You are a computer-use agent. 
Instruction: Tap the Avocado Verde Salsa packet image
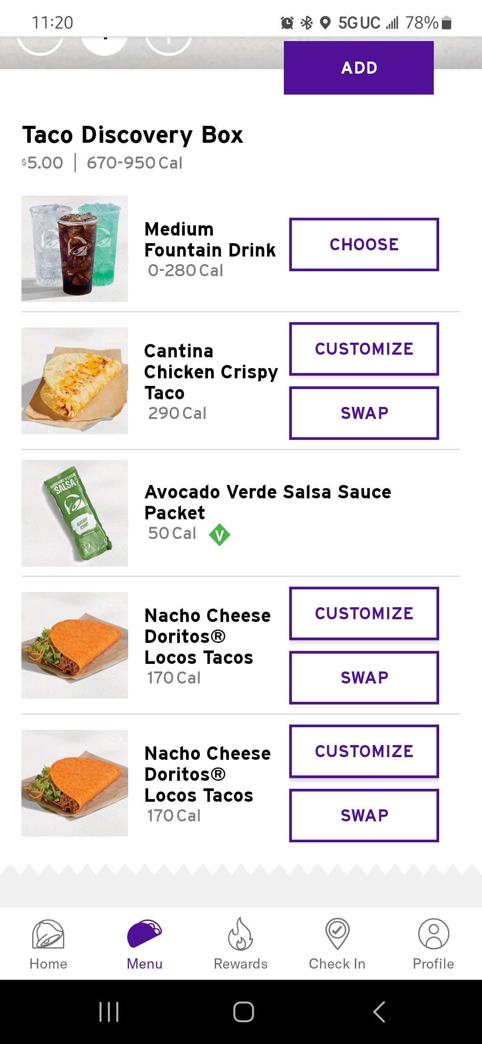75,513
